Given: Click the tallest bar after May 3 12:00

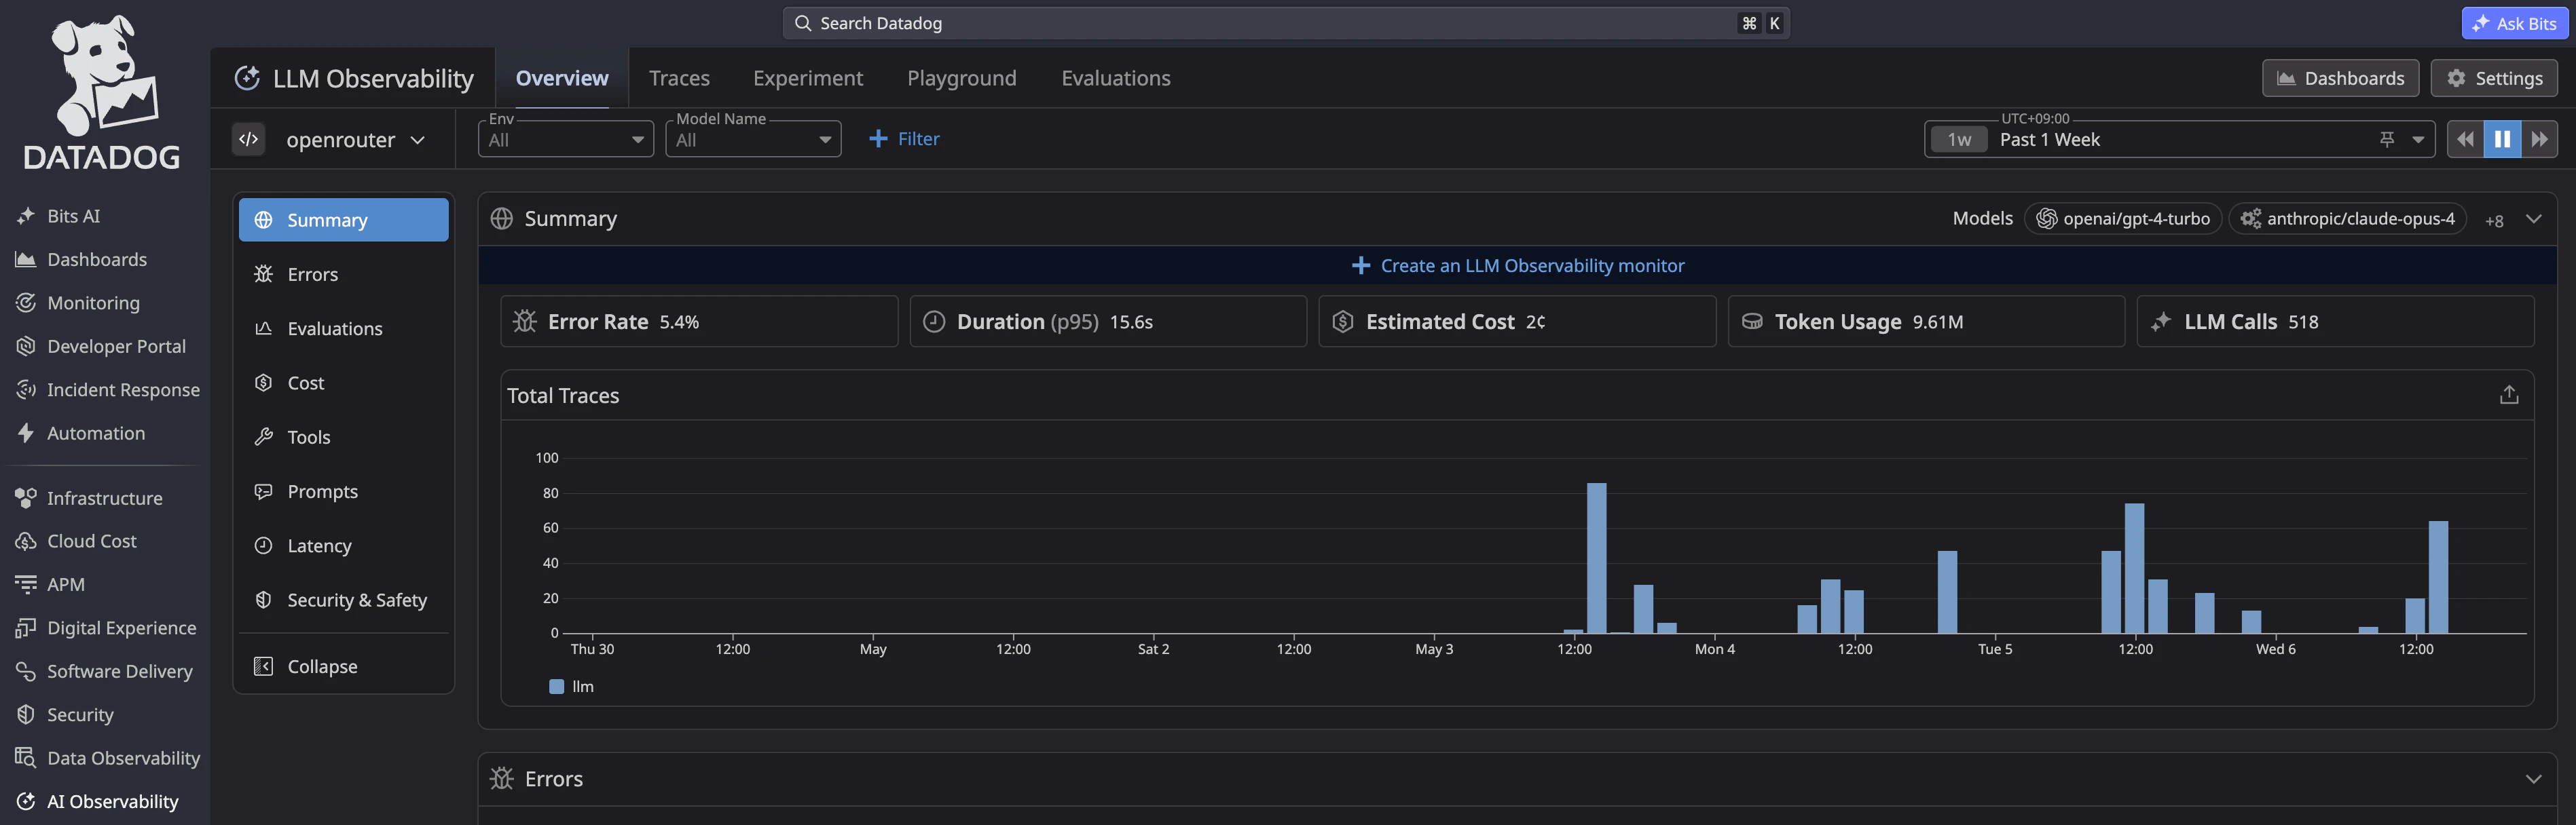Looking at the screenshot, I should tap(1596, 558).
